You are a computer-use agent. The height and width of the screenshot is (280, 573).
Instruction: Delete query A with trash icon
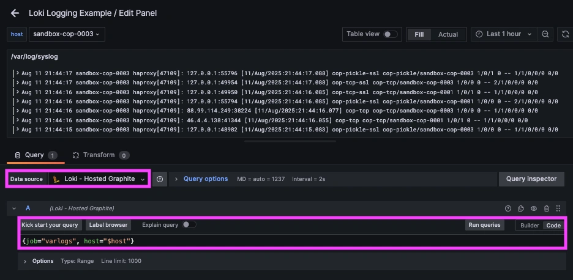tap(546, 208)
